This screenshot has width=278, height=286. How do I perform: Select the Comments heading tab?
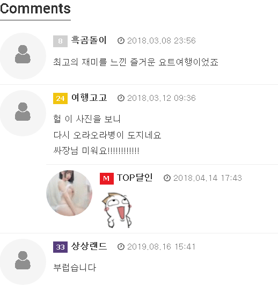[35, 9]
